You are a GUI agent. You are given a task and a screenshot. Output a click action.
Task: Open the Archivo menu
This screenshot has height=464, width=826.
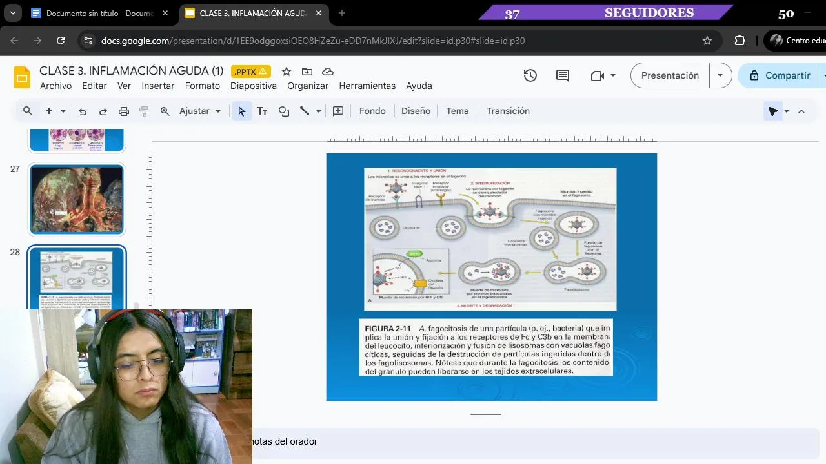point(56,86)
